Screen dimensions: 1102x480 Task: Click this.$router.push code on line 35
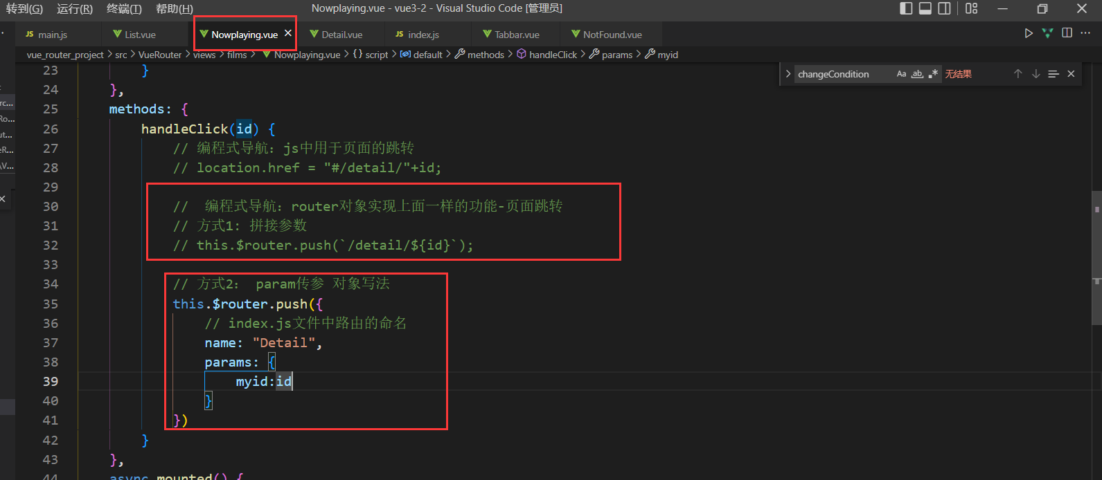(240, 304)
